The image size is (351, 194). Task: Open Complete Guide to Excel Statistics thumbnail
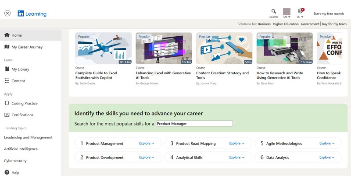(104, 48)
